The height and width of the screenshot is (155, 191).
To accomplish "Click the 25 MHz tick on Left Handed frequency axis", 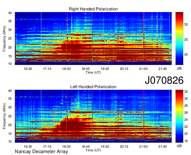I will [10, 116].
